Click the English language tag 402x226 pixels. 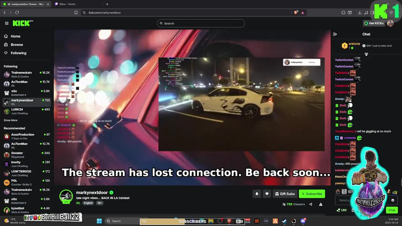pyautogui.click(x=88, y=203)
